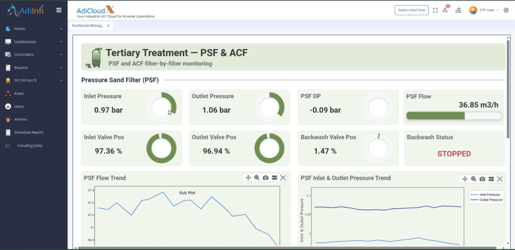Select pan tool on Pressure Trend chart
The width and height of the screenshot is (515, 250).
click(465, 179)
